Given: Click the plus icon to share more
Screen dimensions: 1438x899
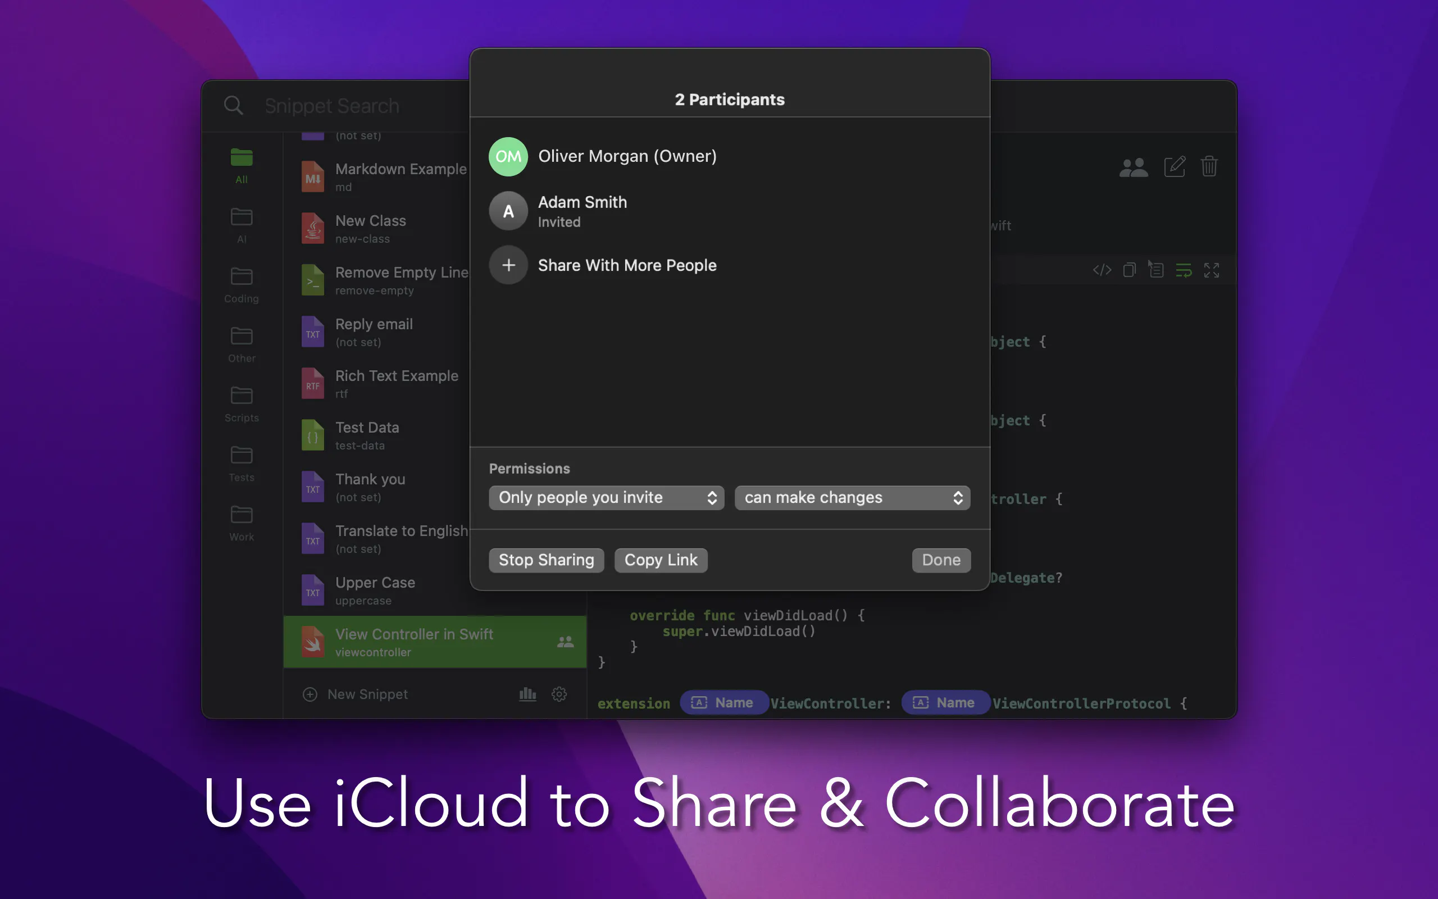Looking at the screenshot, I should (509, 265).
